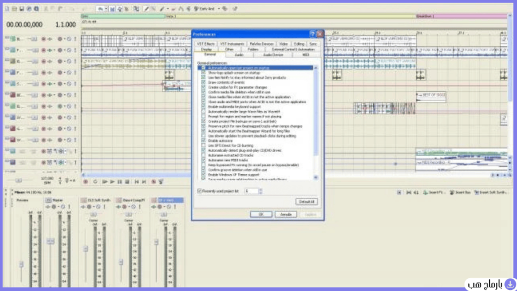This screenshot has width=517, height=291.
Task: Open the dropdown arrow beside the toolbar time-selection tool
Action: 106,9
